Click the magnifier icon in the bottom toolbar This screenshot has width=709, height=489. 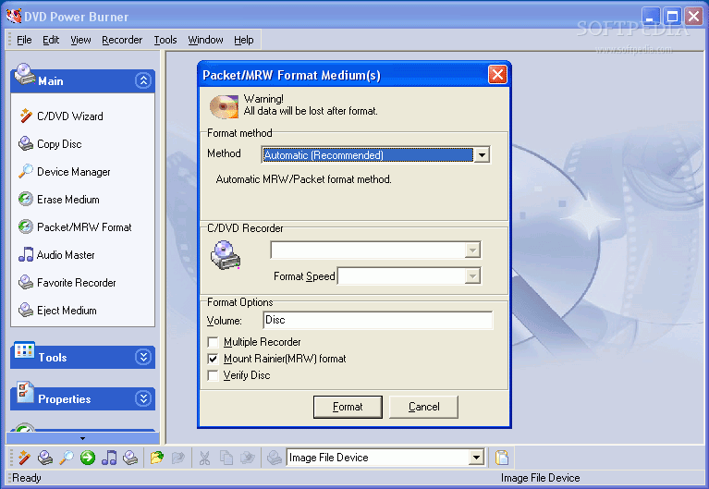(x=67, y=458)
